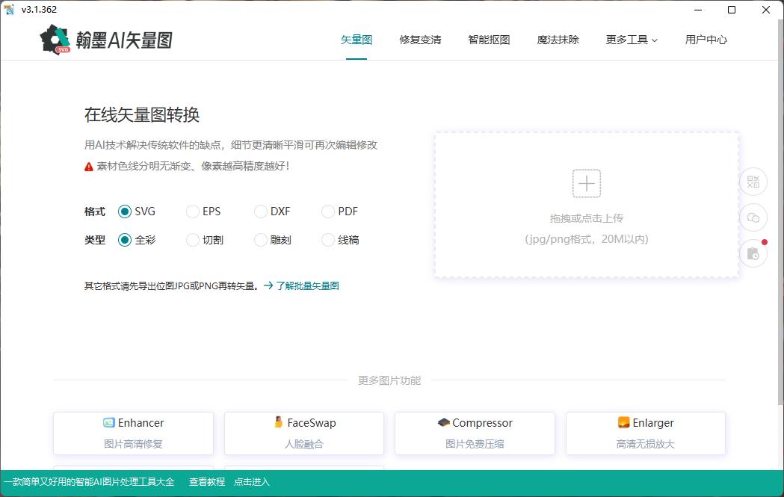
Task: Click 点击进入 at the bottom
Action: click(250, 481)
